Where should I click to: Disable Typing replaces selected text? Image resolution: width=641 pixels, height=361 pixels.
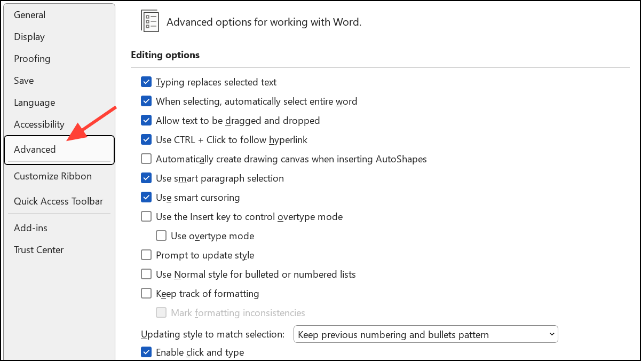(146, 82)
